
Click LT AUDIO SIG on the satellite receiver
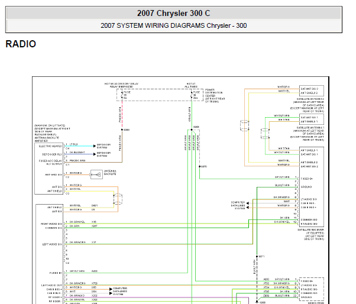309,199
